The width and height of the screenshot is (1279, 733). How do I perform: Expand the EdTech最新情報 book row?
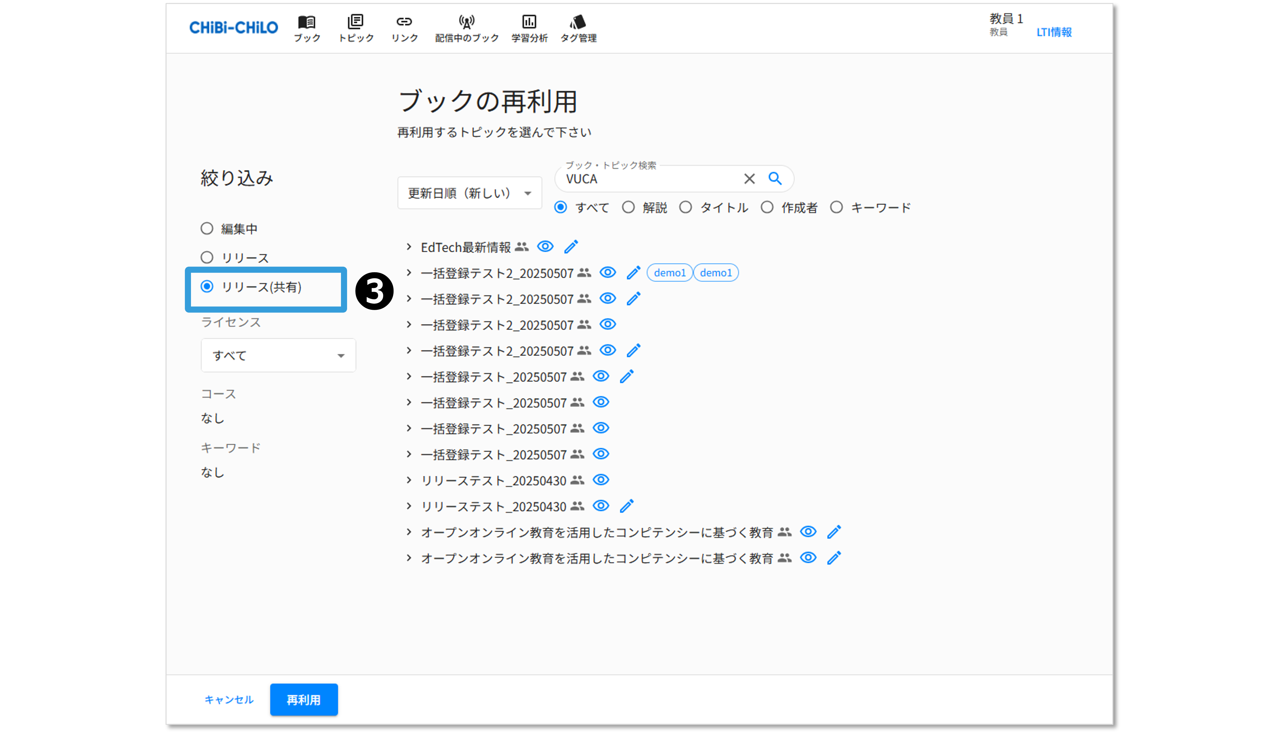[x=409, y=247]
